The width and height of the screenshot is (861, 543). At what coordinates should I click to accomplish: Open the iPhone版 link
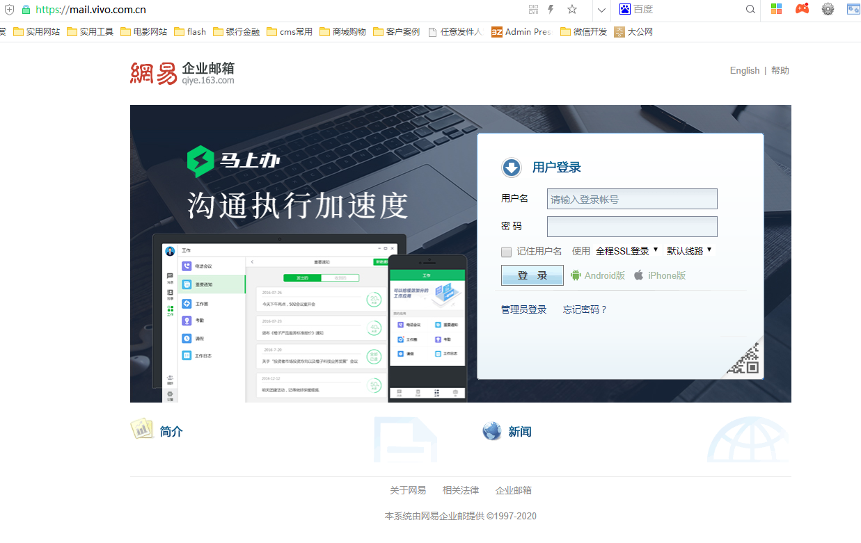point(667,275)
